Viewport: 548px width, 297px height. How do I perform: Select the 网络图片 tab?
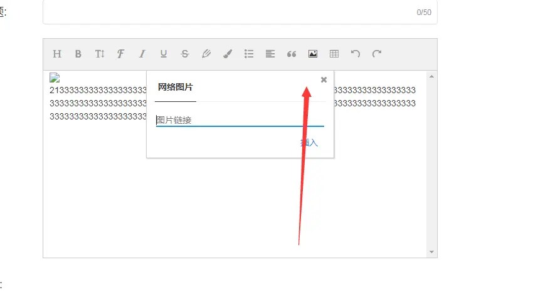[x=176, y=87]
